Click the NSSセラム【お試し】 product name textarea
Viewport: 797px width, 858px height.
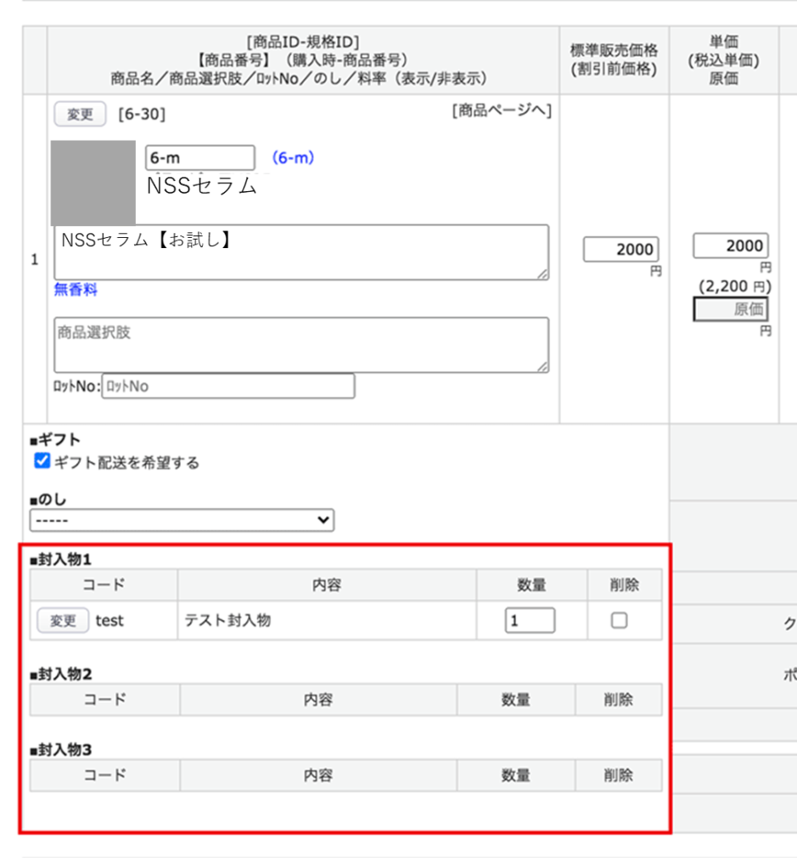pyautogui.click(x=301, y=251)
